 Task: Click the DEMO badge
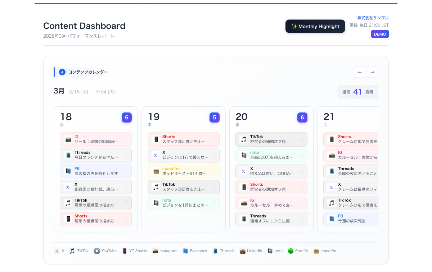coord(380,34)
